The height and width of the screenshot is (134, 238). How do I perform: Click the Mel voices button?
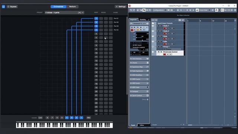click(89, 118)
